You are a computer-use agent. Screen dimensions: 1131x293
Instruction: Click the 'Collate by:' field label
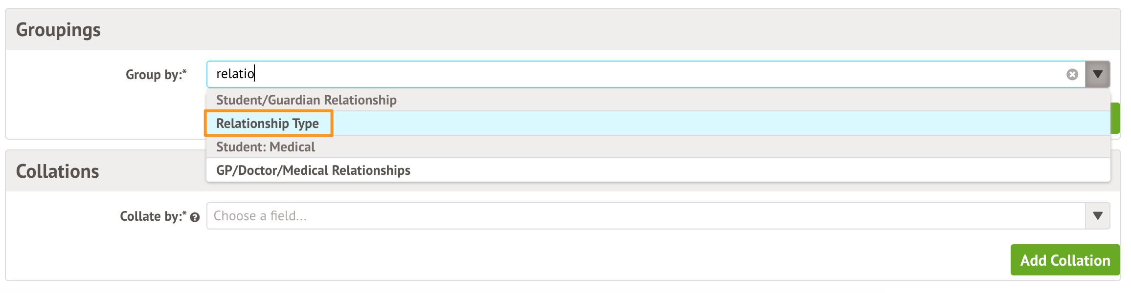click(150, 216)
